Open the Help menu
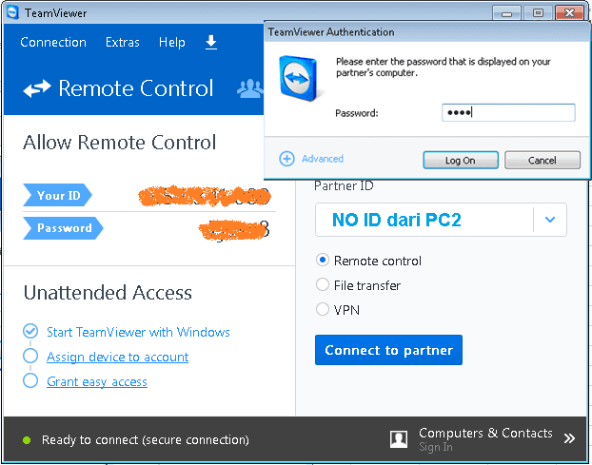This screenshot has width=592, height=465. pyautogui.click(x=172, y=43)
